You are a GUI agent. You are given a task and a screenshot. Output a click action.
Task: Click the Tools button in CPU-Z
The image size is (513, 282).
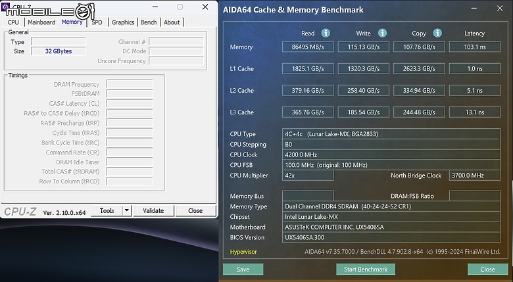tap(107, 211)
